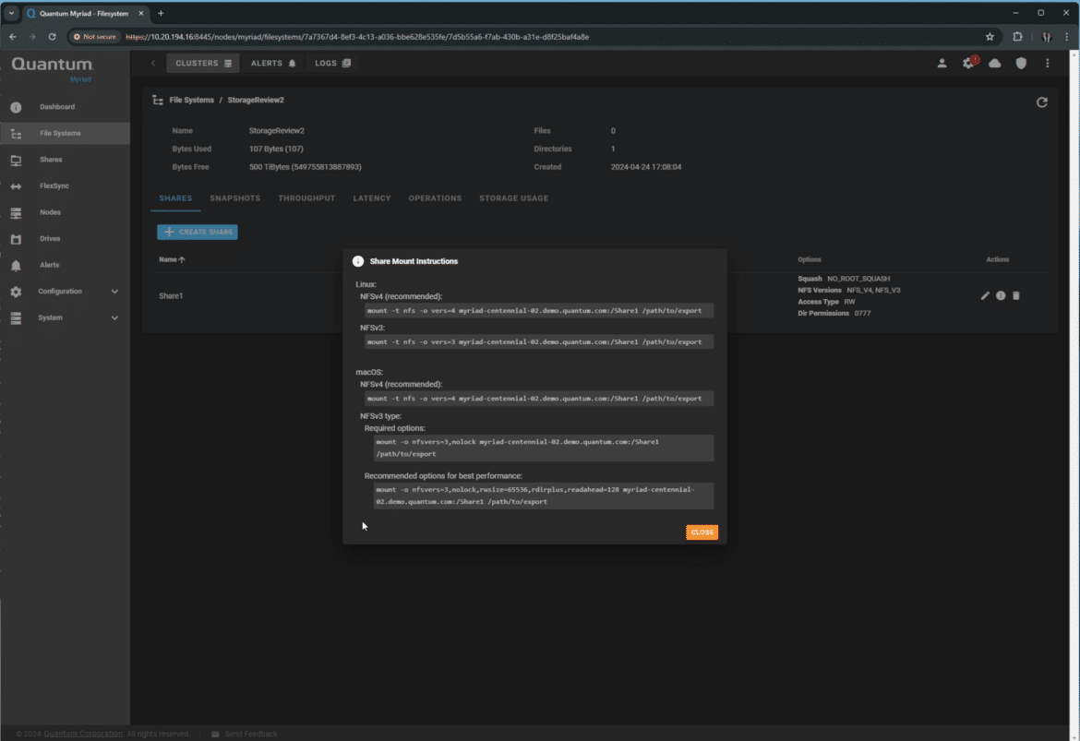Screen dimensions: 1080x741
Task: Go back in the browser
Action: click(12, 37)
